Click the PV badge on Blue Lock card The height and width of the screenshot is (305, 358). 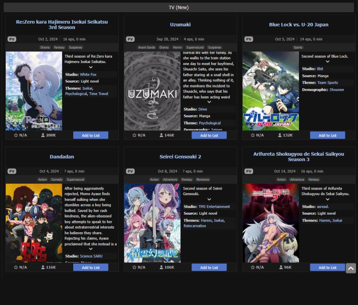(x=249, y=39)
